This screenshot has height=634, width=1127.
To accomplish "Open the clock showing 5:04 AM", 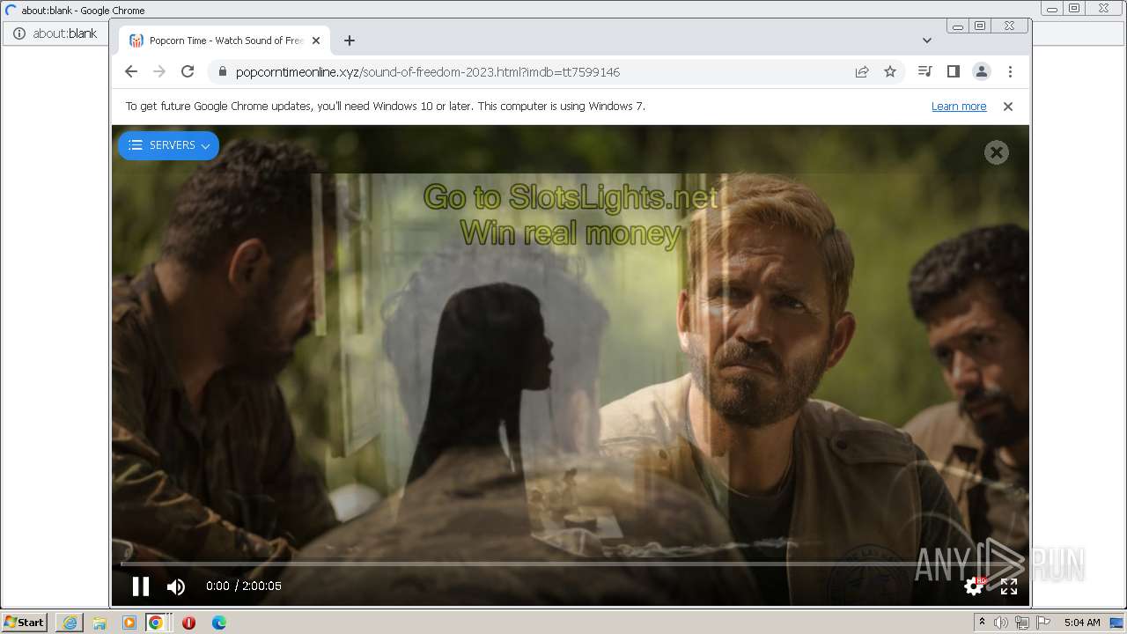I will click(x=1082, y=623).
